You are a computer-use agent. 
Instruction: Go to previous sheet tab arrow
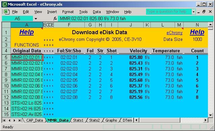(x=9, y=120)
